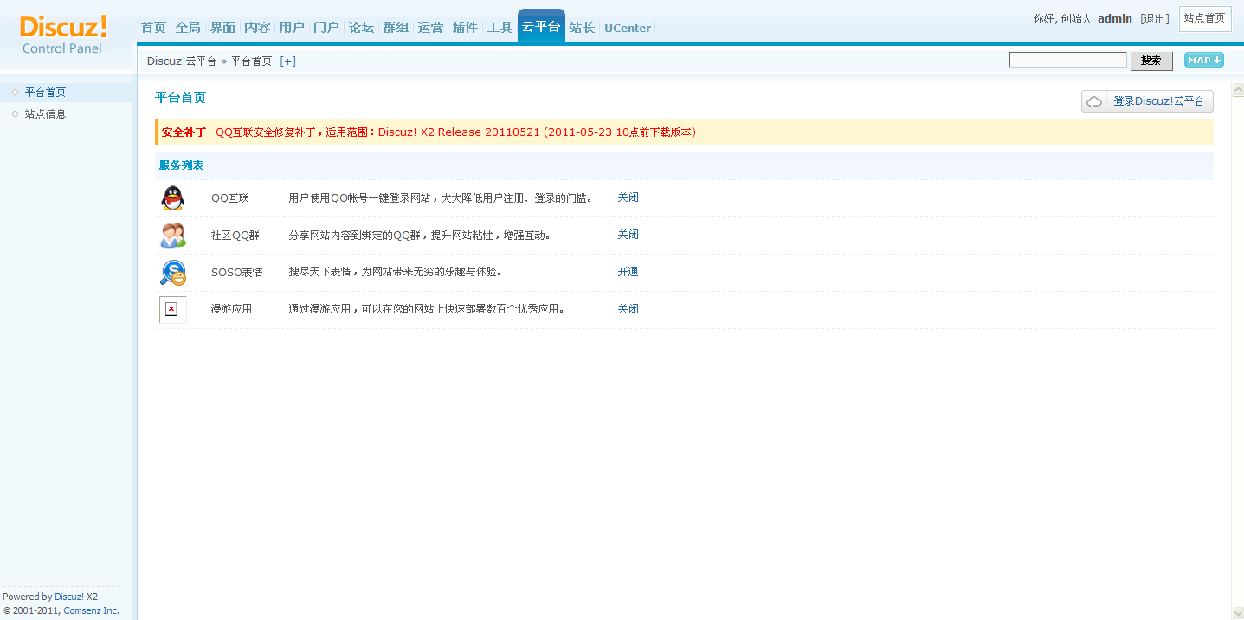1244x620 pixels.
Task: Select 站点信息 in the left sidebar
Action: coord(45,113)
